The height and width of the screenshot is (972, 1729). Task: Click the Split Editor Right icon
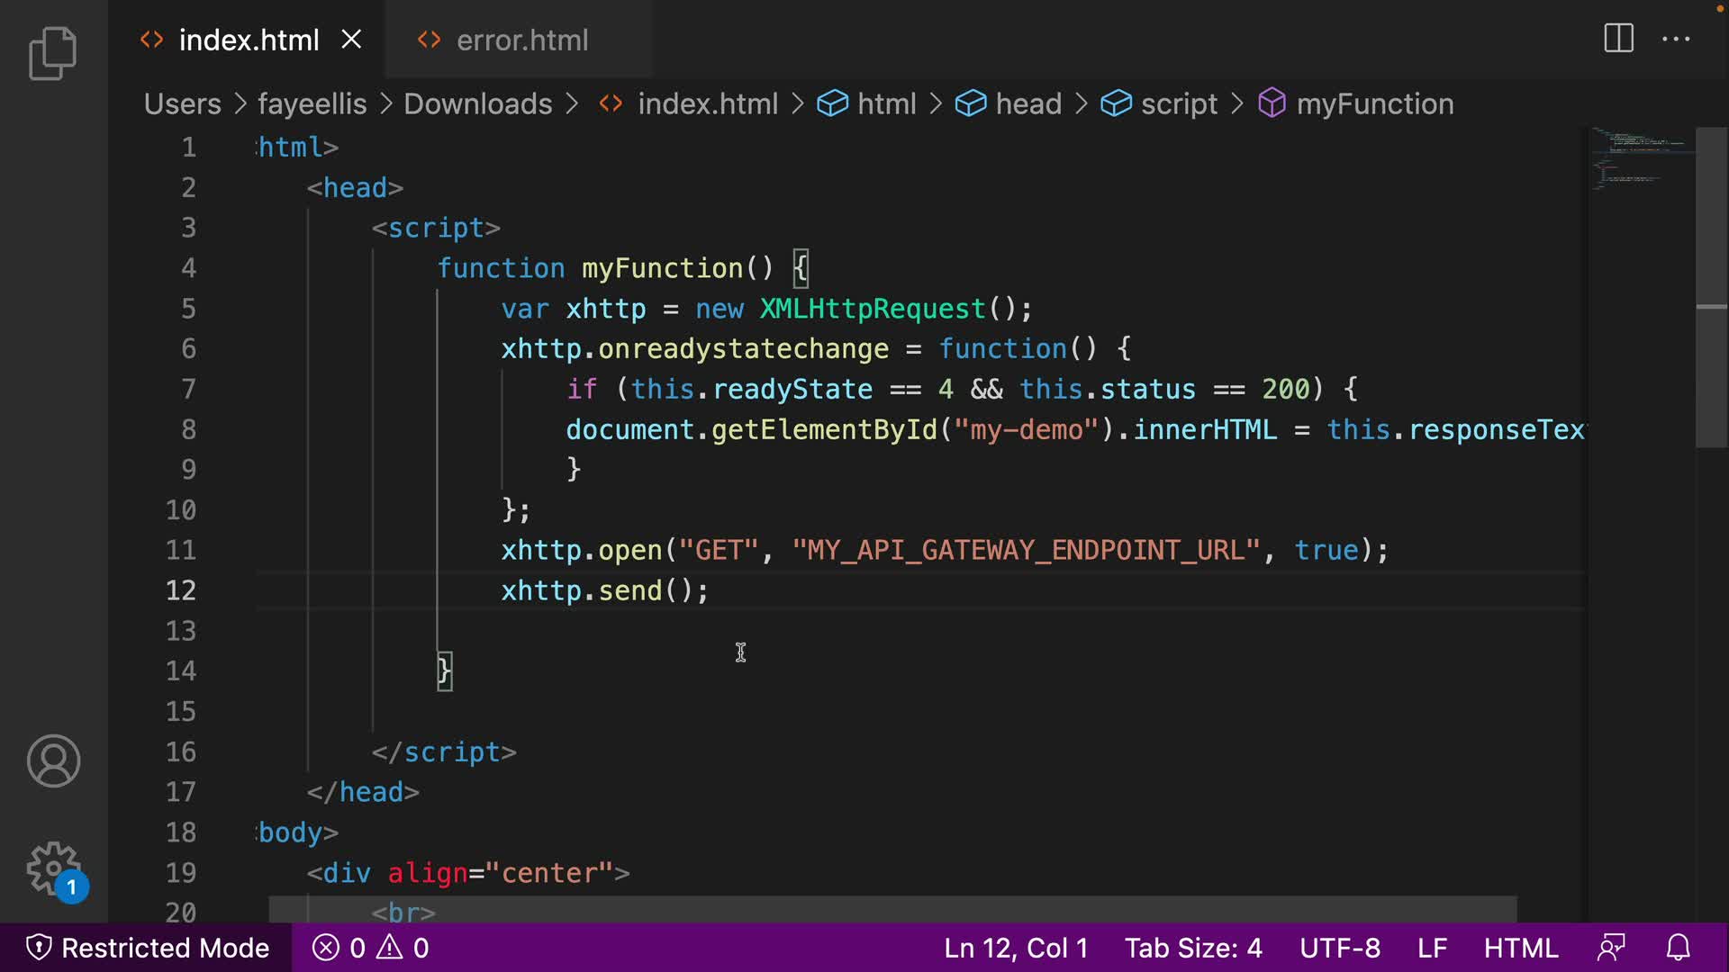tap(1618, 39)
